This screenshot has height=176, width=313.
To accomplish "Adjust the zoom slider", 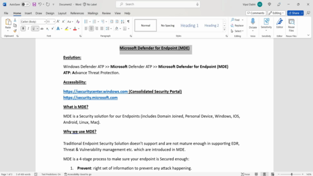I will pos(291,174).
